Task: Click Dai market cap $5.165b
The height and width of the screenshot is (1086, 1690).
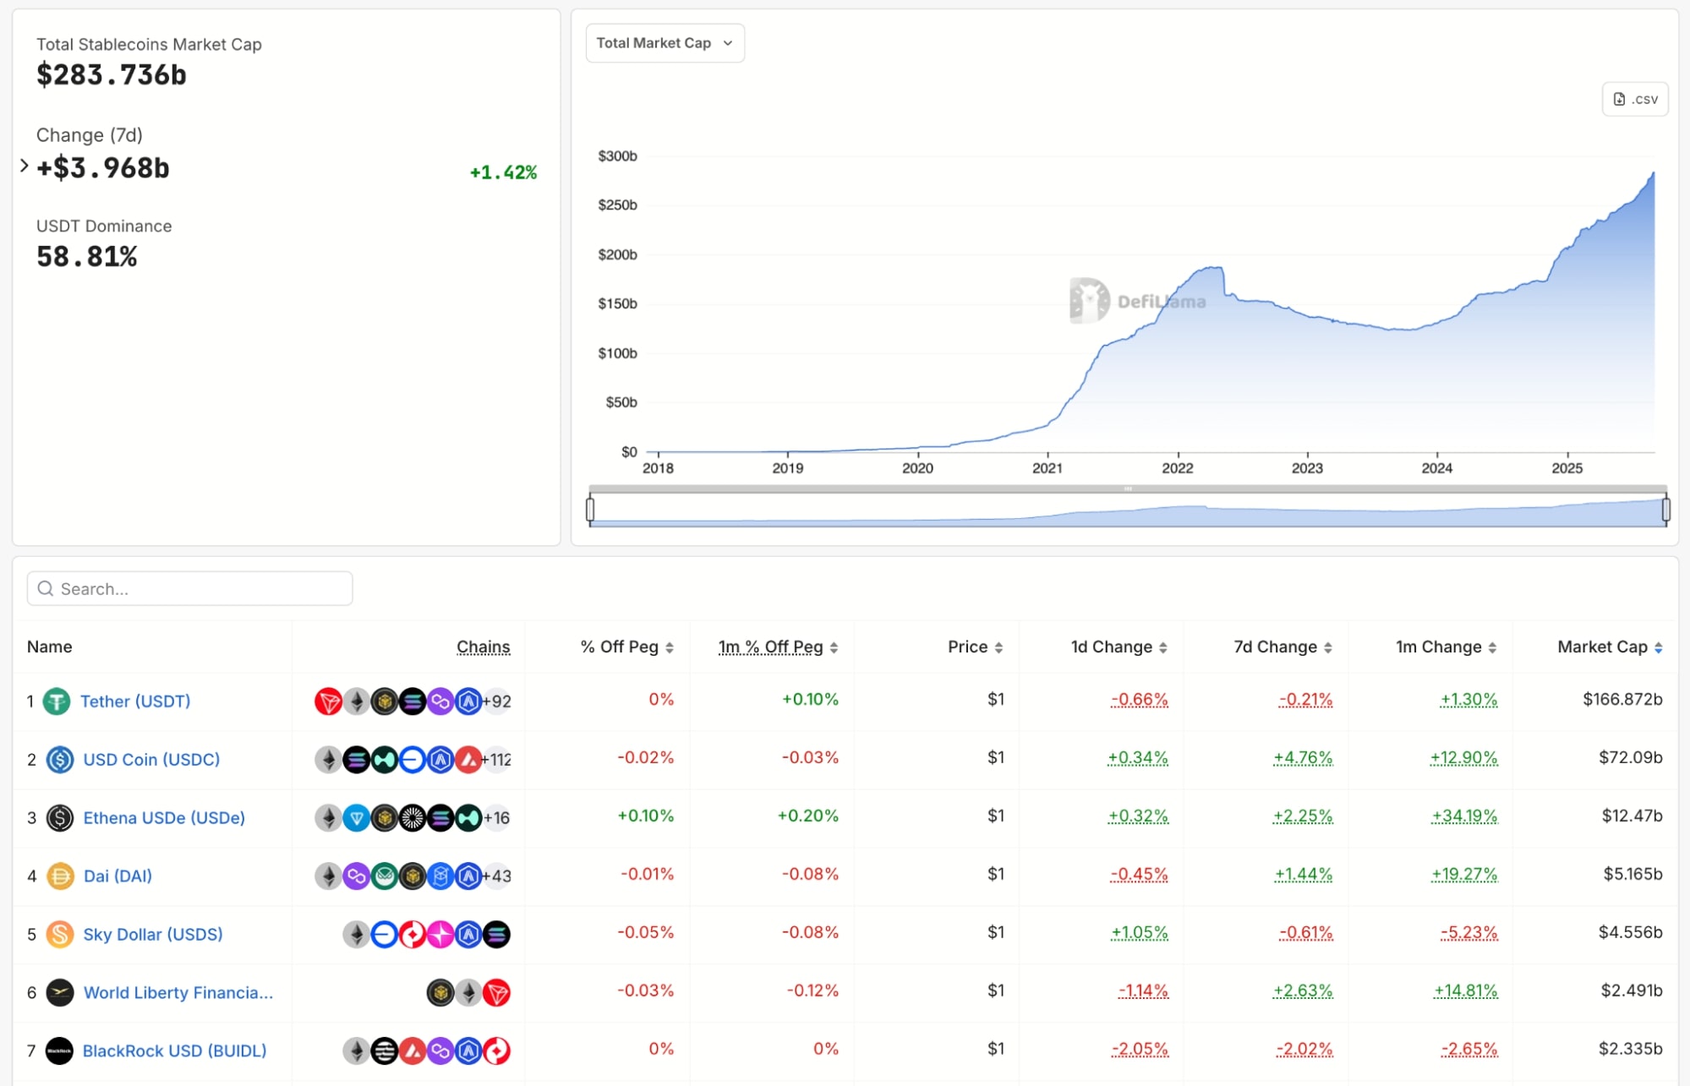Action: click(x=1633, y=875)
